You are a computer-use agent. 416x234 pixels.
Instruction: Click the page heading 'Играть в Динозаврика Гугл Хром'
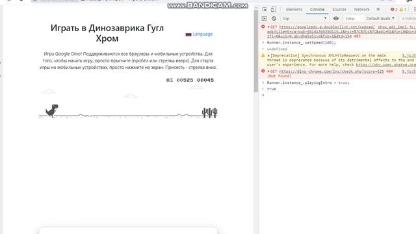[x=107, y=33]
